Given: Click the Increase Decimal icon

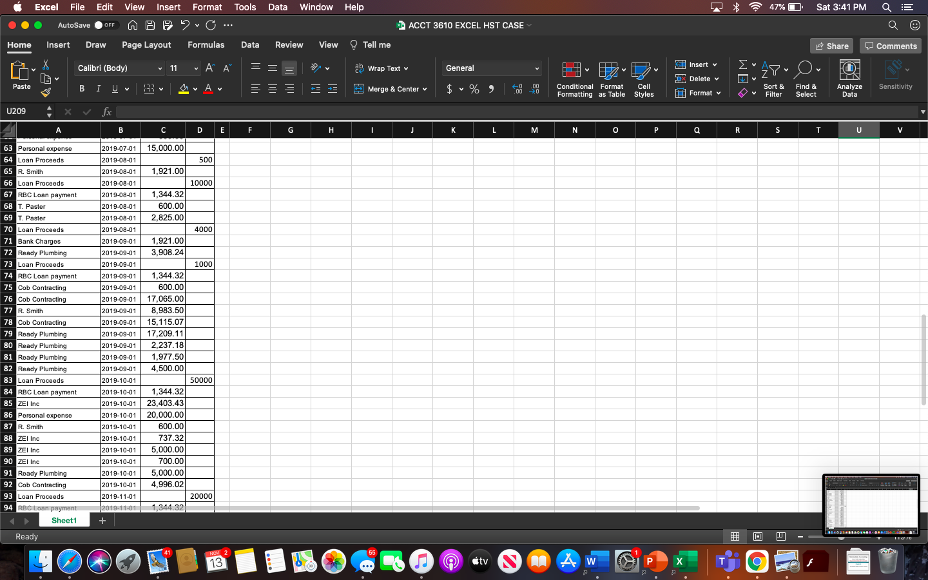Looking at the screenshot, I should [x=517, y=89].
